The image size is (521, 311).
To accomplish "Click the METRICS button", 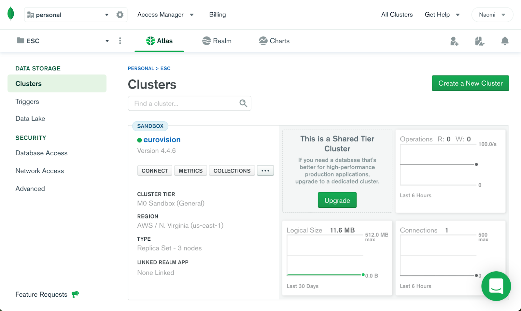I will pyautogui.click(x=190, y=171).
